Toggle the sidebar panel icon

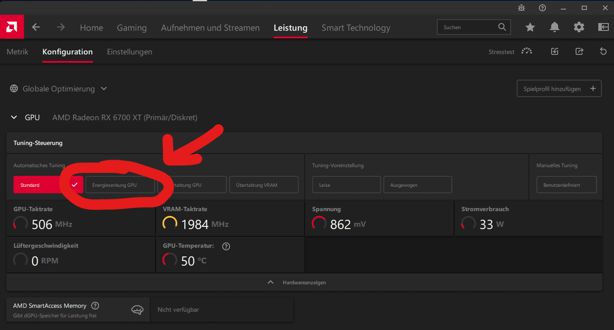click(603, 27)
